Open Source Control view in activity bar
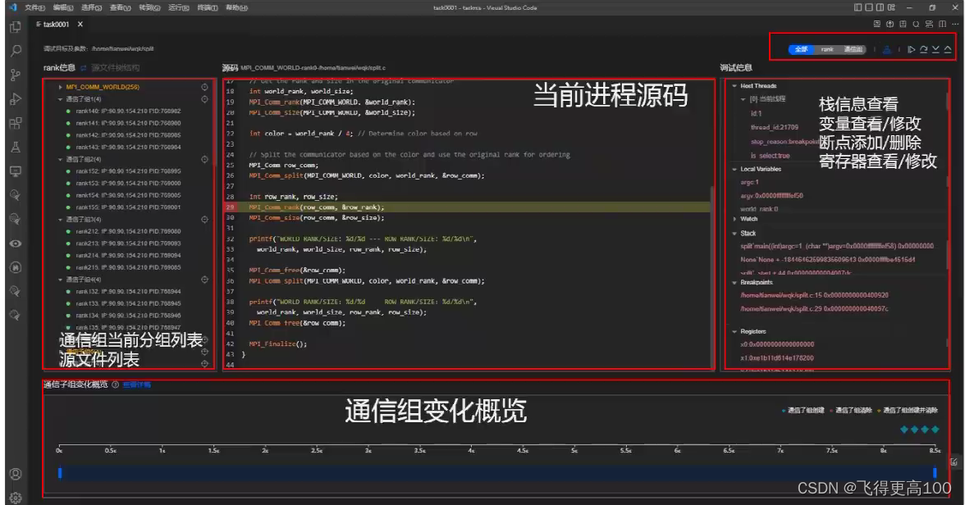Screen dimensions: 965x505 coord(16,75)
